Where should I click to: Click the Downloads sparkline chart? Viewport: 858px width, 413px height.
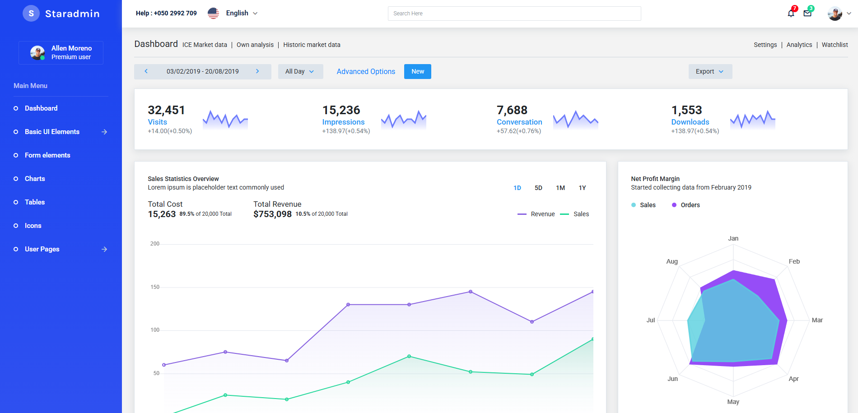point(753,120)
